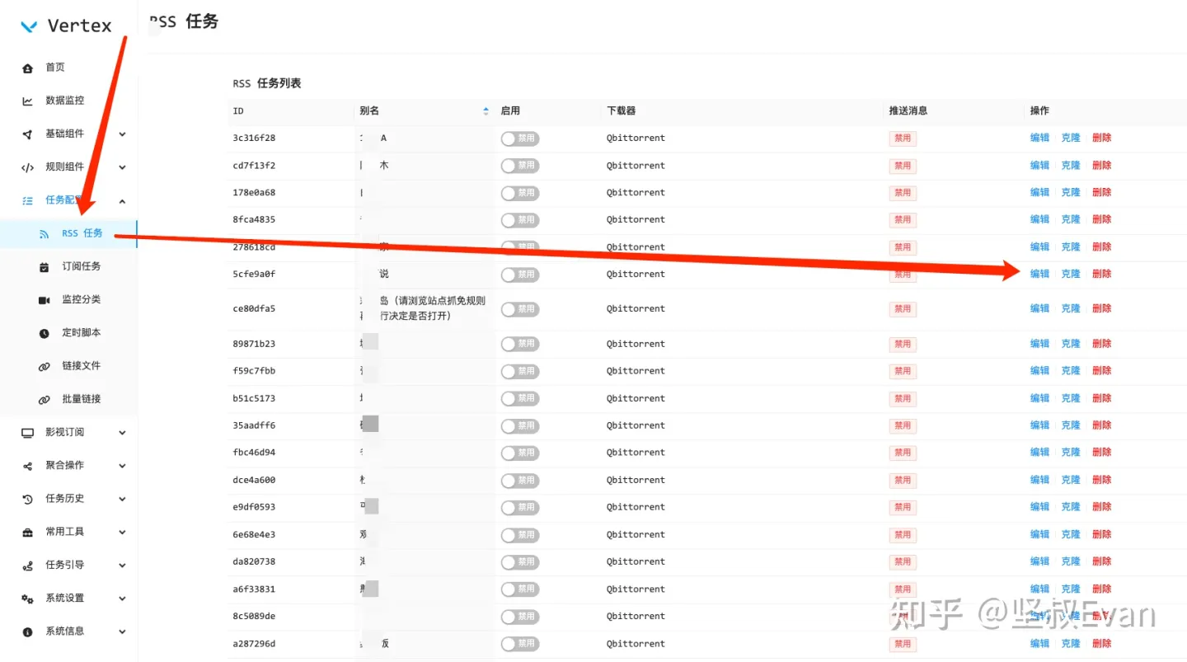Click the history clock icon beside 任务历史
Viewport: 1187px width, 662px height.
[27, 499]
